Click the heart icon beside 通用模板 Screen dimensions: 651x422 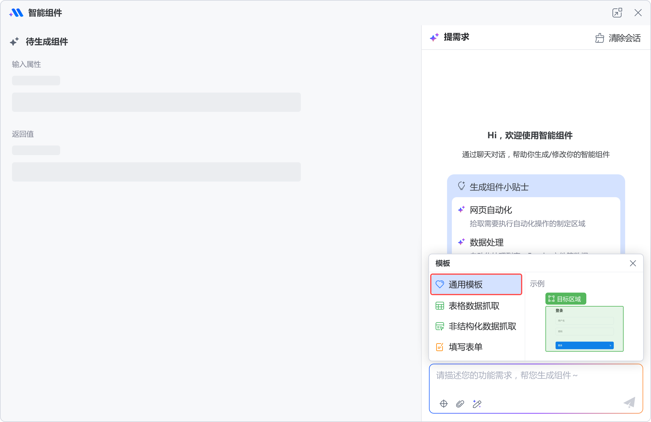click(x=440, y=284)
